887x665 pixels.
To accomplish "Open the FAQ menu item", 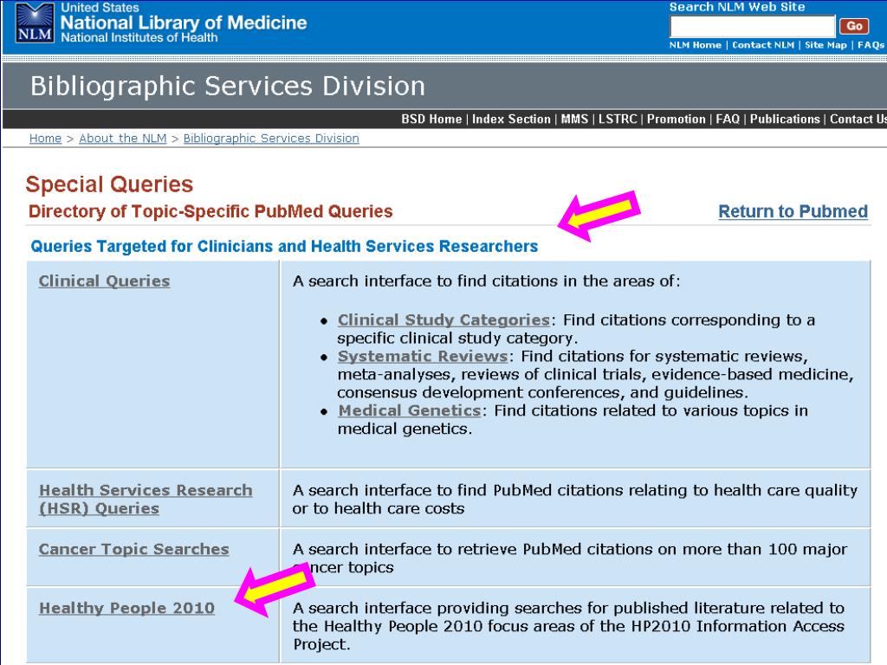I will click(x=728, y=119).
